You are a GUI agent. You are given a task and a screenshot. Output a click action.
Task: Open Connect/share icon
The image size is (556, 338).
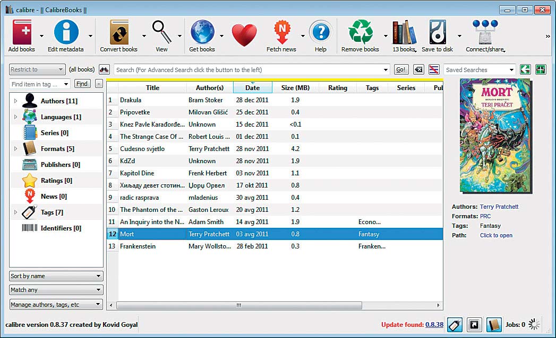(485, 32)
